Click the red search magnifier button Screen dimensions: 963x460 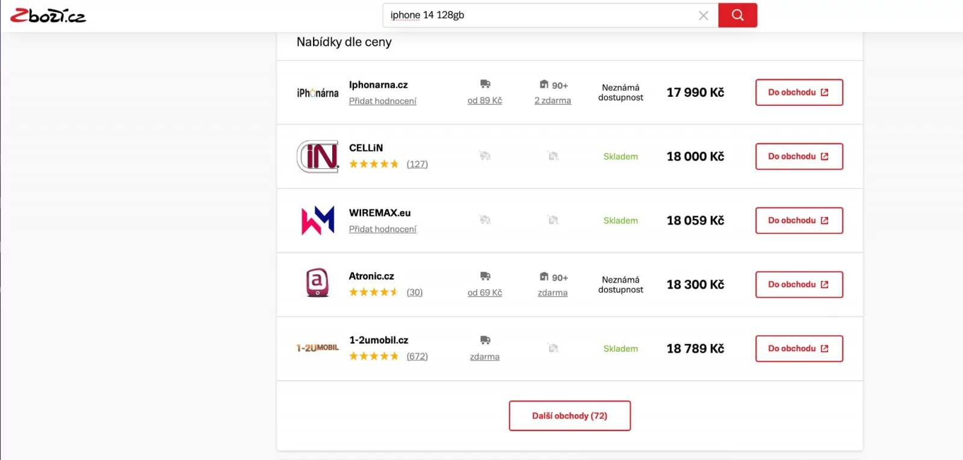[737, 16]
